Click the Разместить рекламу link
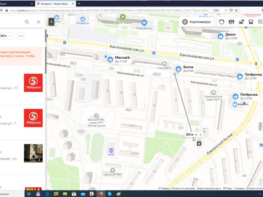 click(183, 188)
